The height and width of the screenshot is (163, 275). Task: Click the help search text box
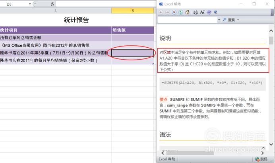tap(188, 20)
